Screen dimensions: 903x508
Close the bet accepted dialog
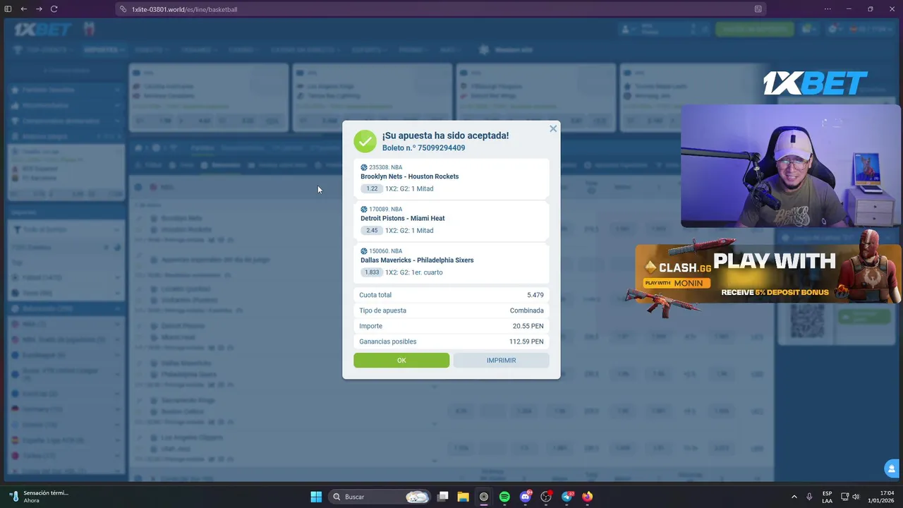(x=553, y=128)
